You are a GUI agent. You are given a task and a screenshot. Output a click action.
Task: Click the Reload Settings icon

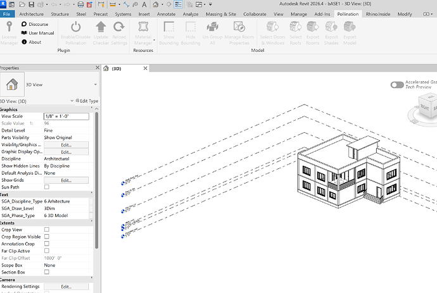[x=119, y=27]
